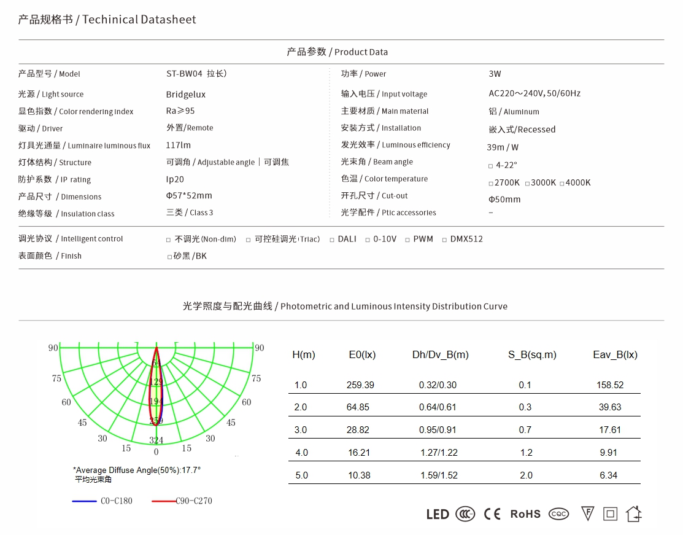The height and width of the screenshot is (535, 683).
Task: Click the blue C0-C180 legend line
Action: (x=84, y=501)
